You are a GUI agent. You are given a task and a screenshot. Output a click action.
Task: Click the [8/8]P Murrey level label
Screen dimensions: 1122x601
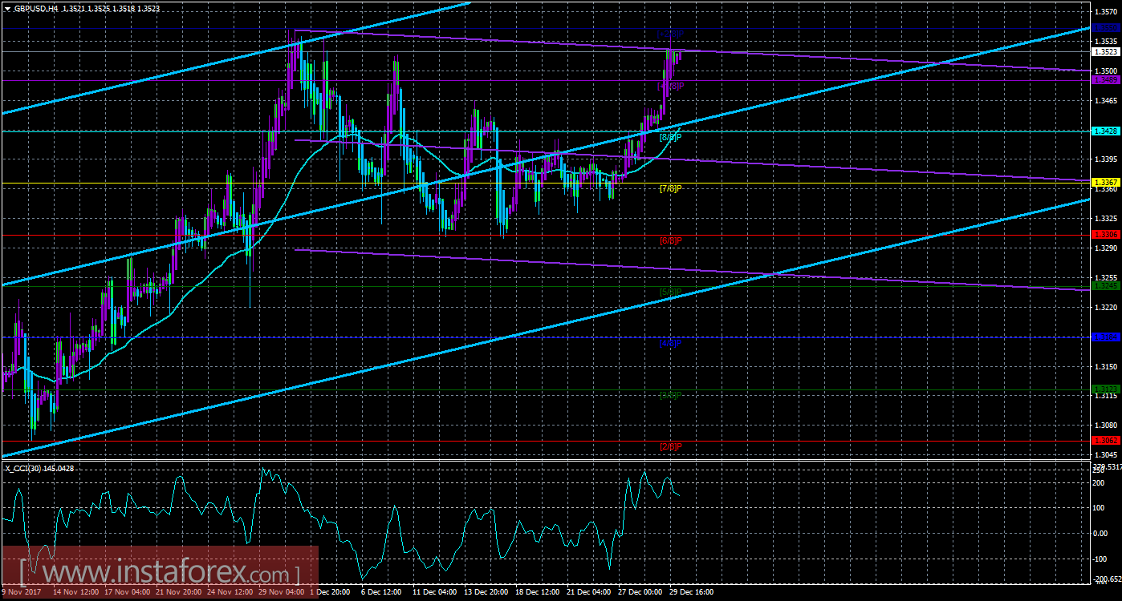[x=669, y=136]
